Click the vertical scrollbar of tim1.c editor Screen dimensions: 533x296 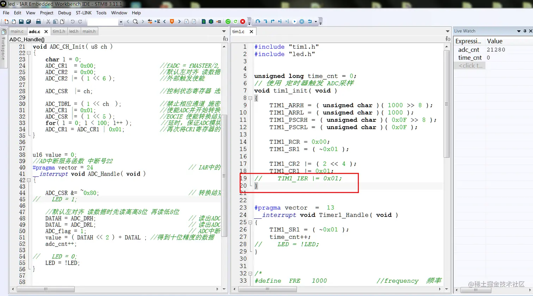pos(447,104)
